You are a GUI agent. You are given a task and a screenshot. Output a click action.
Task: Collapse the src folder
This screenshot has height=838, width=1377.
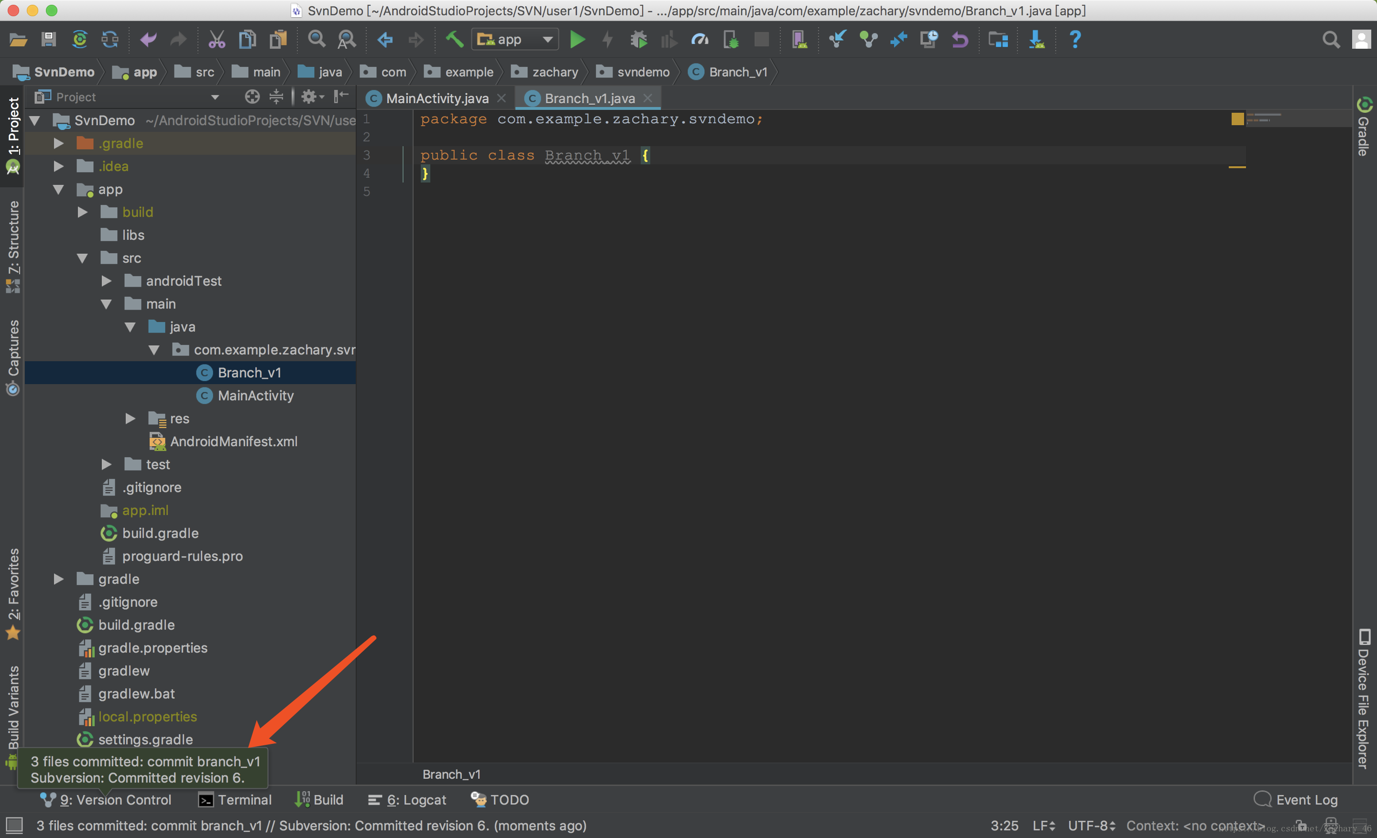coord(82,258)
